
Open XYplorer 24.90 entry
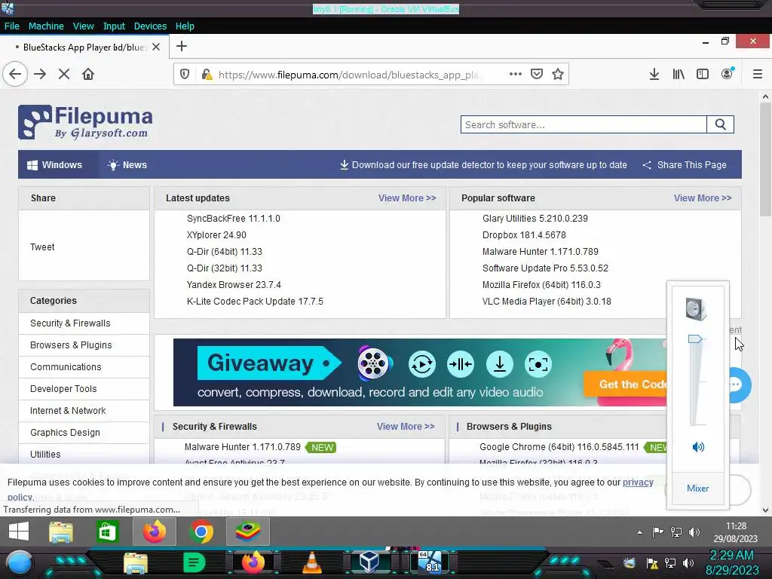(x=216, y=235)
